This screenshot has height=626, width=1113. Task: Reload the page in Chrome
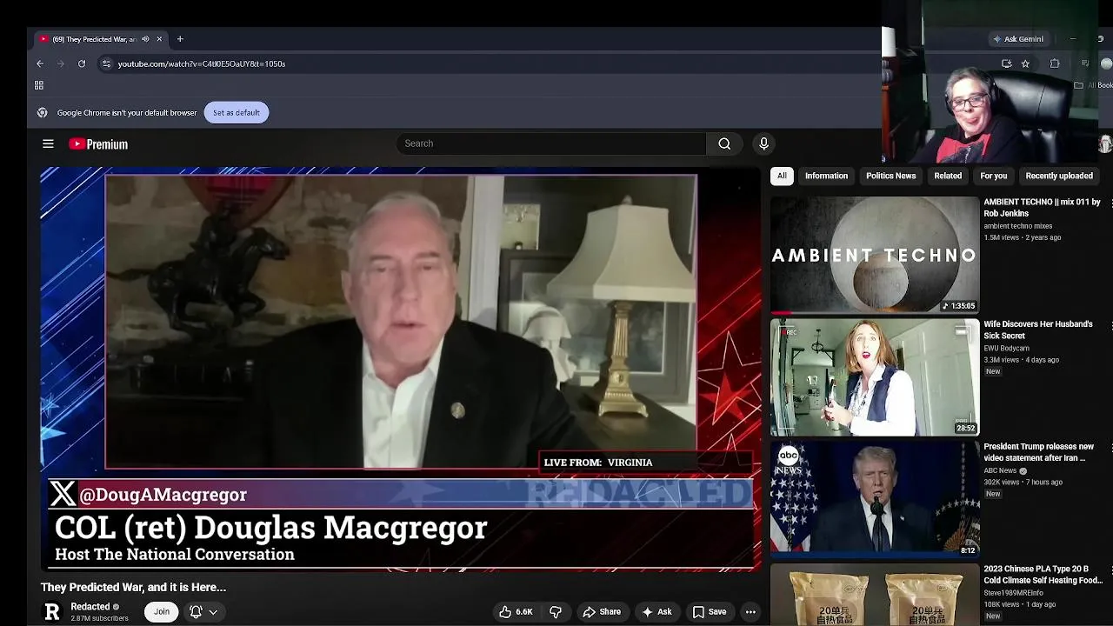click(x=82, y=63)
